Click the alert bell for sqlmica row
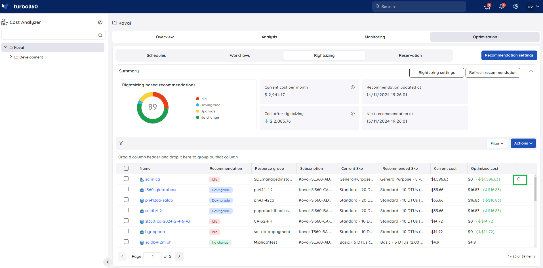Viewport: 543px width, 268px height. click(519, 179)
